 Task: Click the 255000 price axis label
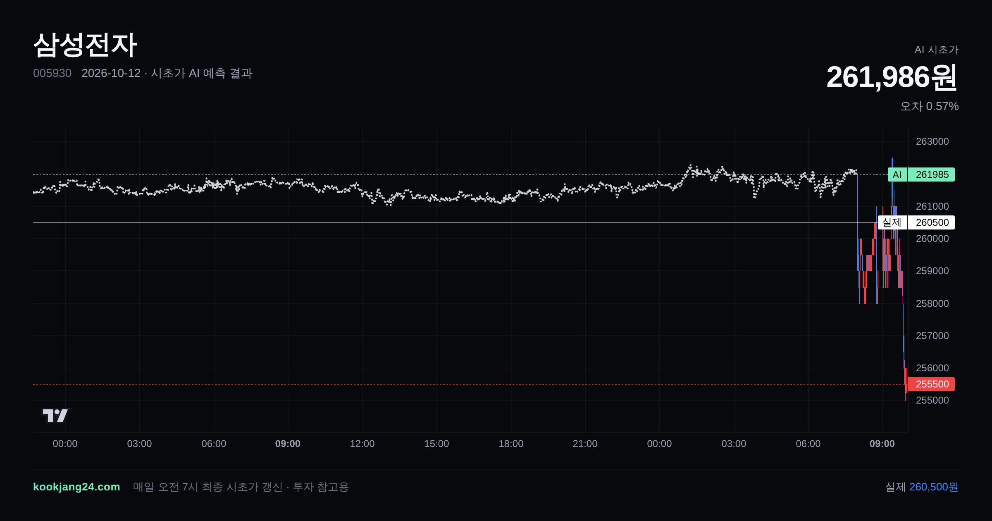tap(932, 400)
